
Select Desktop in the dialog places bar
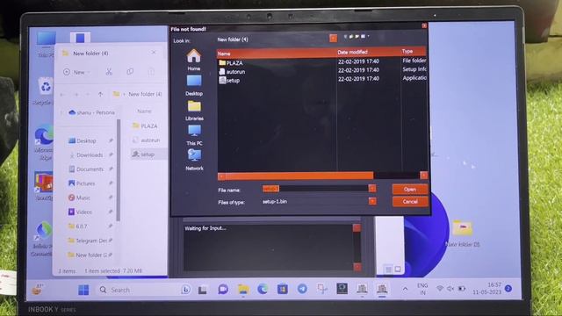pos(194,85)
